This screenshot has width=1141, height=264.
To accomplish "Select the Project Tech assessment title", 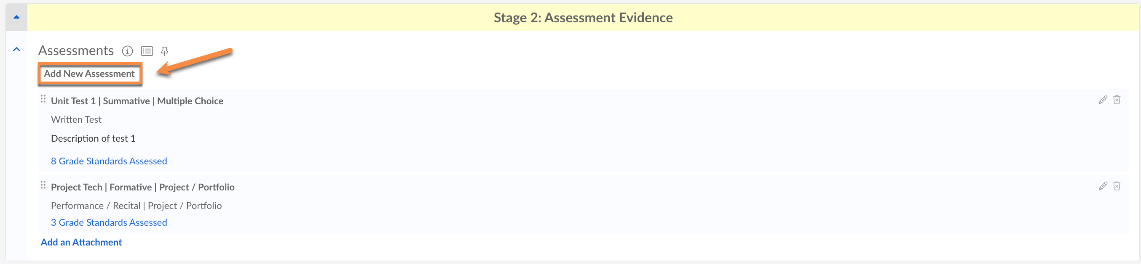I will [142, 187].
